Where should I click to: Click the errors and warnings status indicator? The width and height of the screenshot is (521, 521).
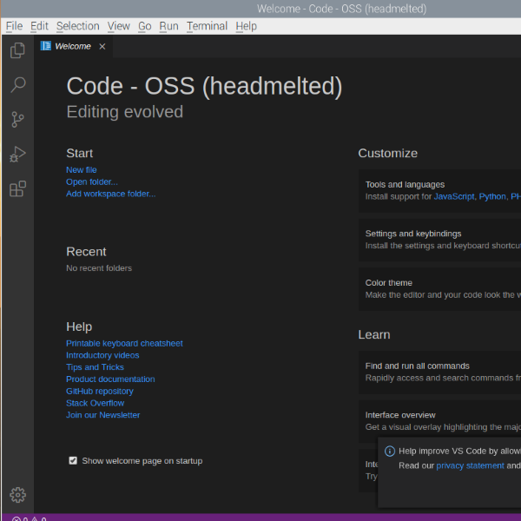tap(29, 518)
